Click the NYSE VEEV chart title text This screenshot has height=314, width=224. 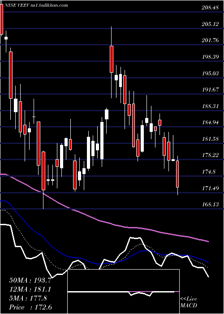36,5
